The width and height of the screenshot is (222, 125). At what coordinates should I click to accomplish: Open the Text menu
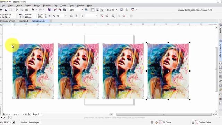click(55, 6)
